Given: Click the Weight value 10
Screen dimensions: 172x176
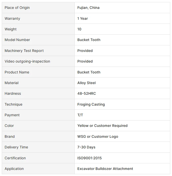Looking at the screenshot, I should click(79, 29).
